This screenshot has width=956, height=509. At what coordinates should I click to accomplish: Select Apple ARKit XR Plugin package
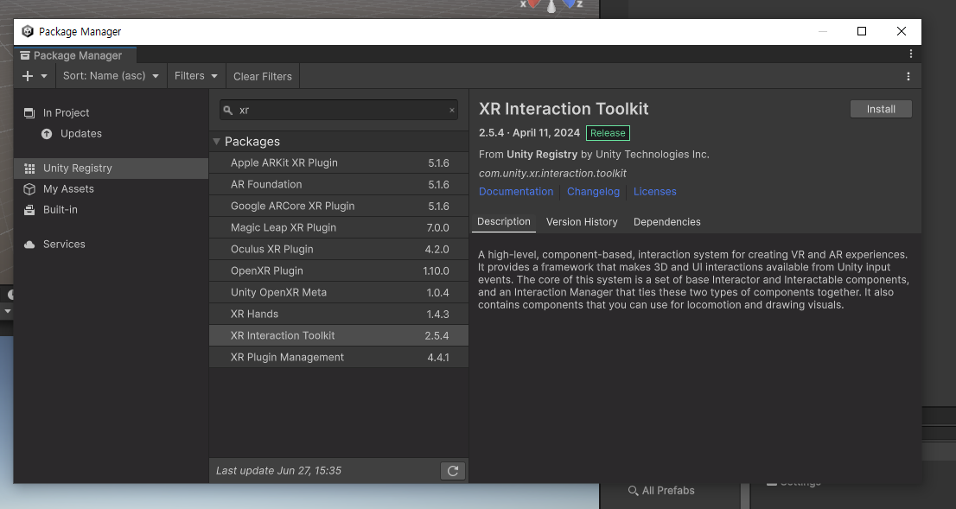[x=339, y=162]
